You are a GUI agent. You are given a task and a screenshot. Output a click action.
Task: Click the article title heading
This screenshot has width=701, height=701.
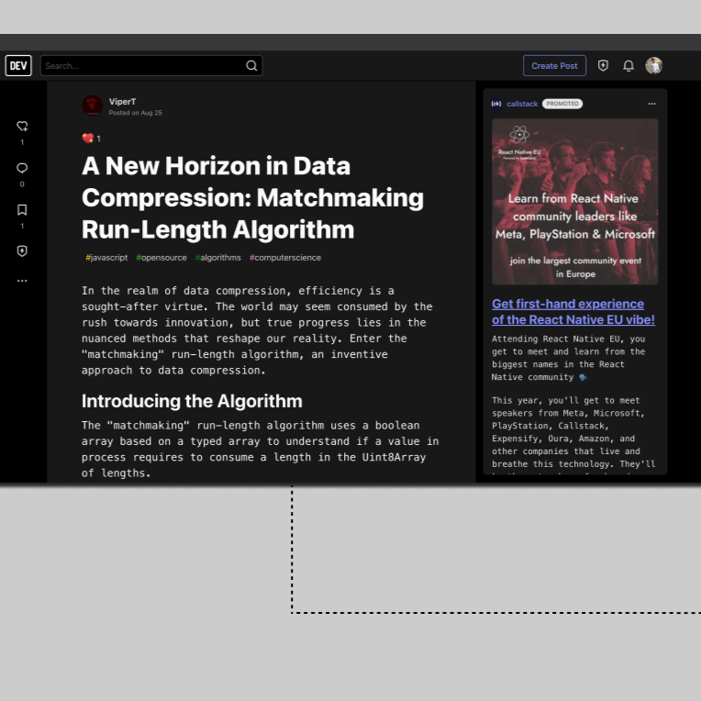pyautogui.click(x=252, y=197)
